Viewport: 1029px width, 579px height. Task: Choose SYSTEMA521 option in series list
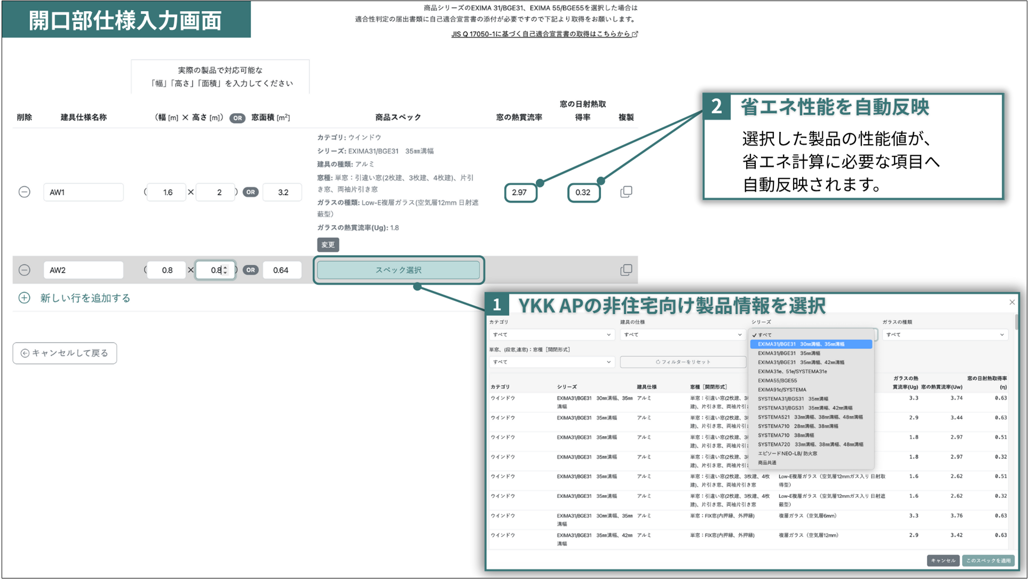(810, 417)
